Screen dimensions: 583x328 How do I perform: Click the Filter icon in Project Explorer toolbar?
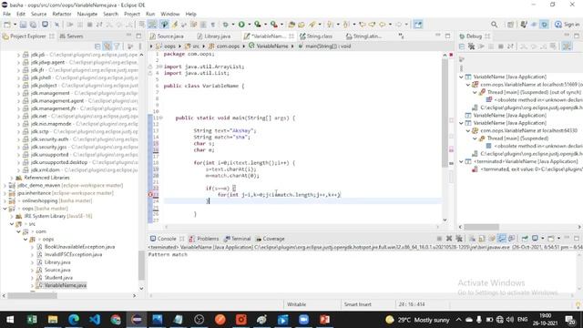tap(118, 46)
